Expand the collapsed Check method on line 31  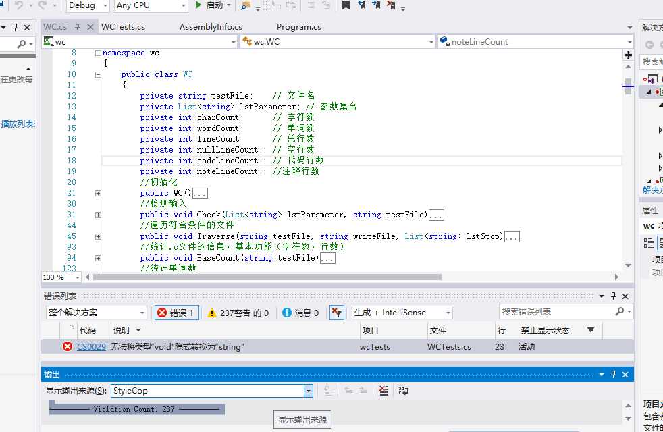tap(98, 215)
